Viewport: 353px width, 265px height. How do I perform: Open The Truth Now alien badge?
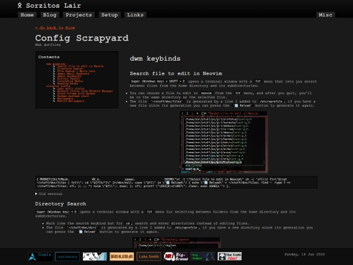click(x=230, y=256)
